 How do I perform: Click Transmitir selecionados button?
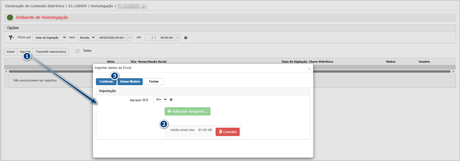click(x=51, y=52)
